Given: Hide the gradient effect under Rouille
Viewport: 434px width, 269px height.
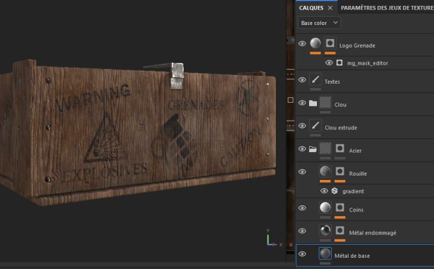Looking at the screenshot, I should (324, 191).
